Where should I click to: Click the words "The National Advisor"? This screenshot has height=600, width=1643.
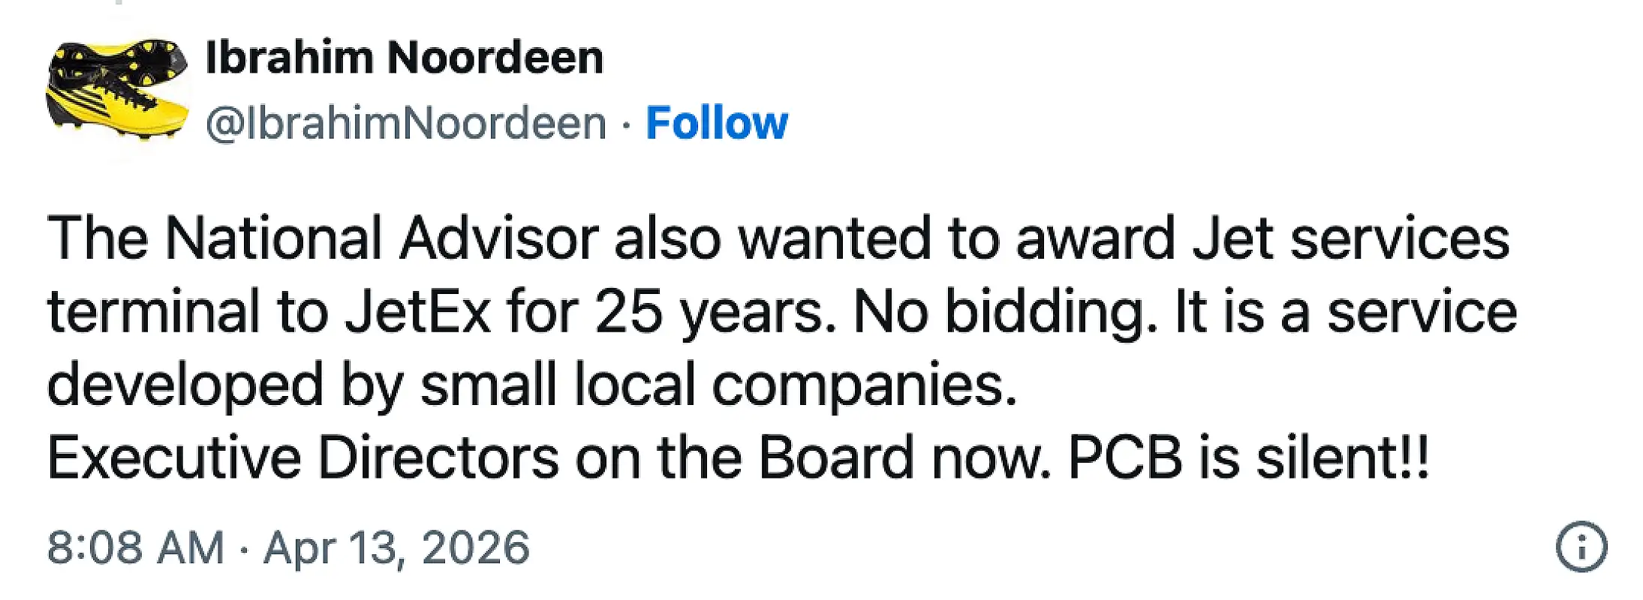(x=323, y=238)
